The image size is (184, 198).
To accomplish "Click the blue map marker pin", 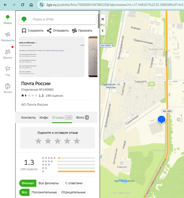I will point(161,120).
